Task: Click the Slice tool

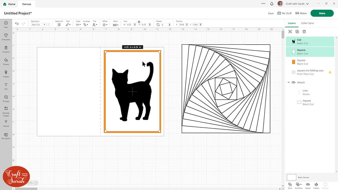Action: 290,185
